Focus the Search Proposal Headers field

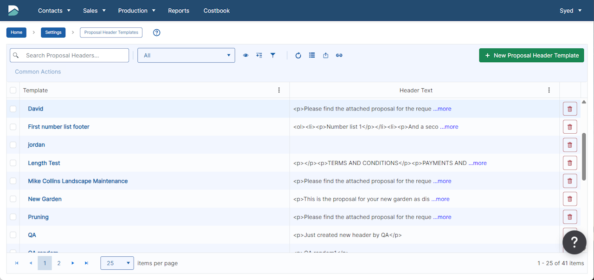click(69, 55)
